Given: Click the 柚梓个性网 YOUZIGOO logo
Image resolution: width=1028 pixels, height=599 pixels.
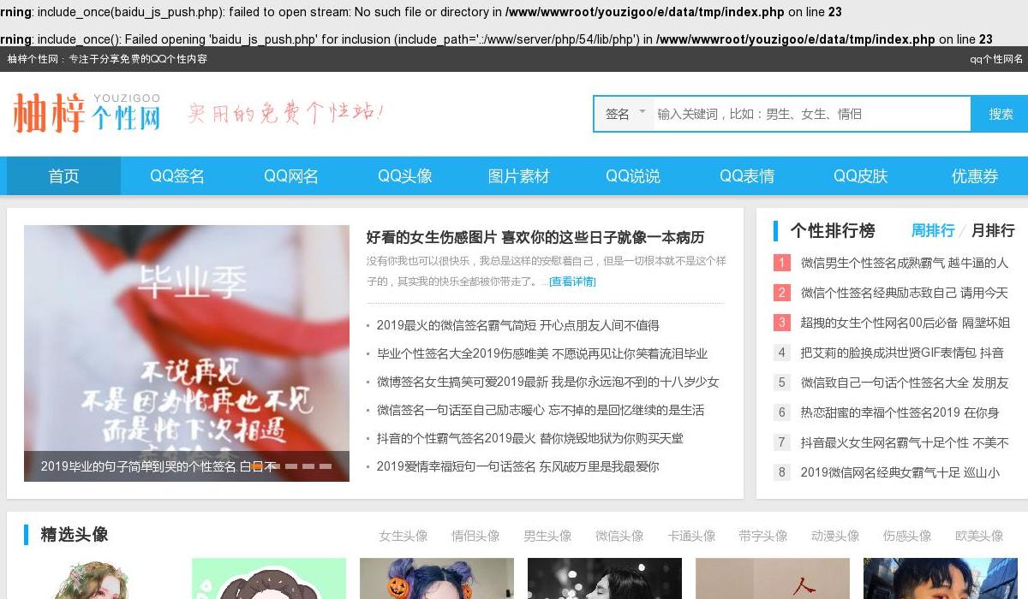Looking at the screenshot, I should pos(87,113).
